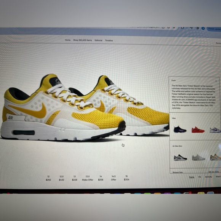Image resolution: width=221 pixels, height=221 pixels.
Task: Click the blue profile avatar in browser toolbar
Action: [x=203, y=28]
